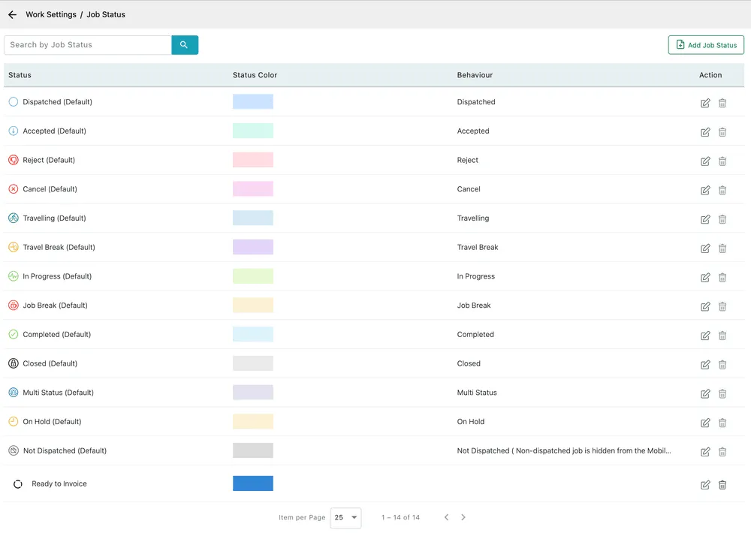Select the Travelling (Default) status name
The width and height of the screenshot is (751, 533).
coord(55,218)
